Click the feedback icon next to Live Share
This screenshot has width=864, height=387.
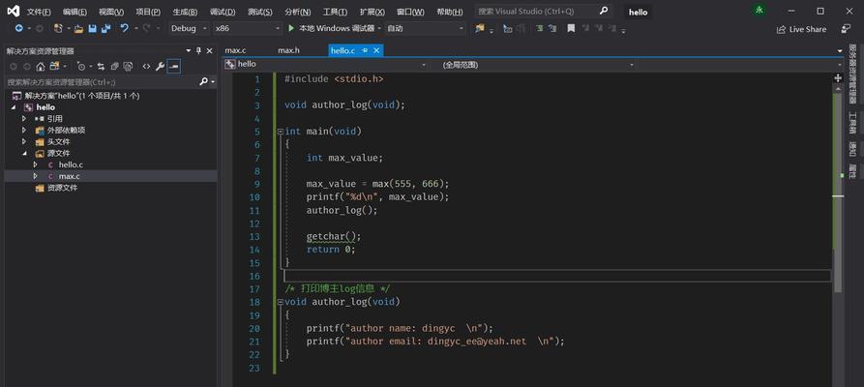tap(846, 29)
